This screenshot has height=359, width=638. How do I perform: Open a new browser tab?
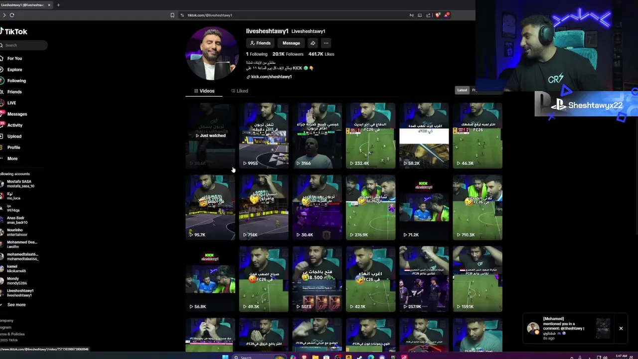pyautogui.click(x=58, y=5)
